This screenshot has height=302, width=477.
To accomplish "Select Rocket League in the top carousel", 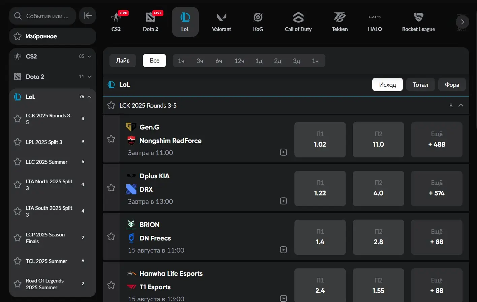I will click(418, 22).
